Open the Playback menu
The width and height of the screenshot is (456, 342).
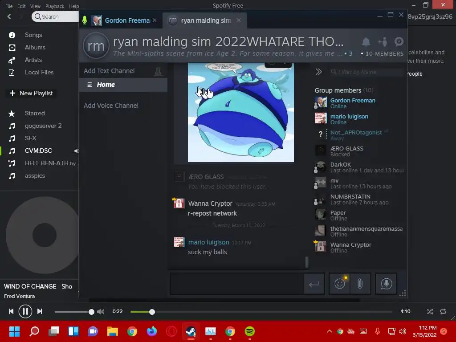[x=55, y=6]
